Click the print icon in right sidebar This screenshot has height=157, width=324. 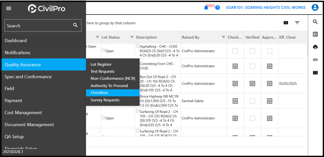pos(315,47)
